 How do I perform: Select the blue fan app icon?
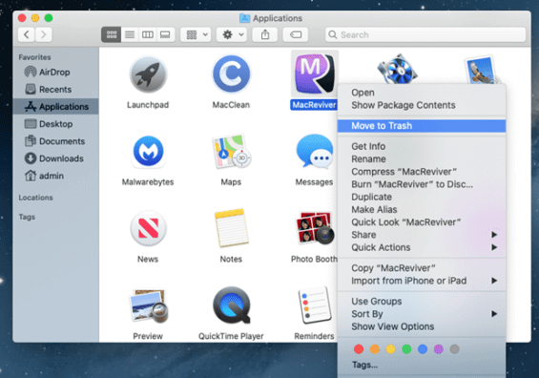(x=398, y=69)
